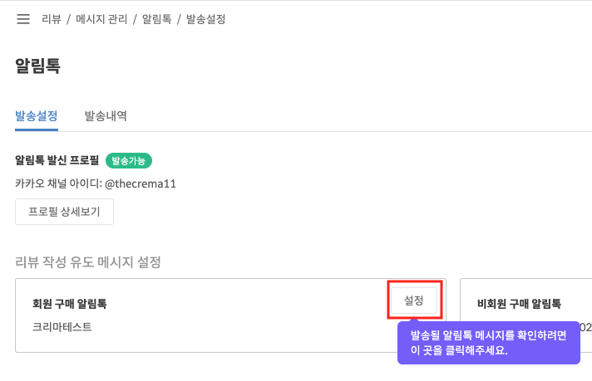This screenshot has width=592, height=381.
Task: Click the 알림톡 page heading
Action: coord(37,66)
